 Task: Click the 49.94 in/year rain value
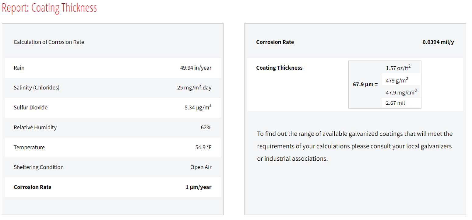point(195,68)
